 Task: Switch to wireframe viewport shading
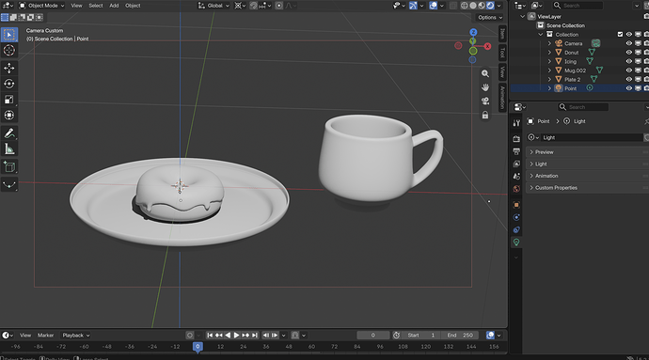click(x=465, y=6)
